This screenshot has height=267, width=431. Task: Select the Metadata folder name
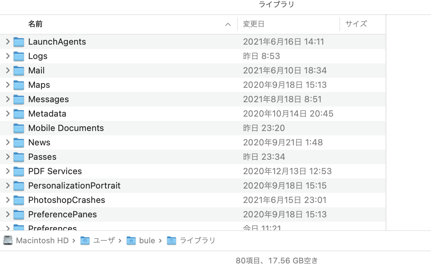point(47,114)
